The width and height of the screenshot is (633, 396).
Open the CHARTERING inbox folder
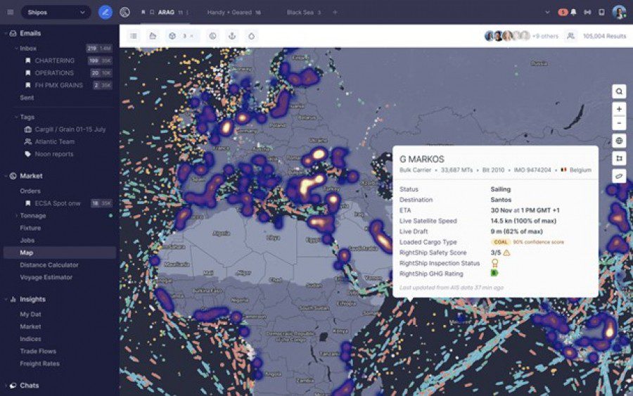click(x=54, y=60)
